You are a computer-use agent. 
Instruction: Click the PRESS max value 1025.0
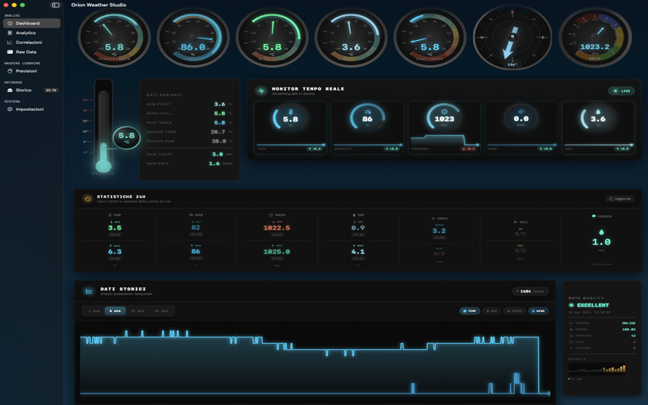pos(276,252)
